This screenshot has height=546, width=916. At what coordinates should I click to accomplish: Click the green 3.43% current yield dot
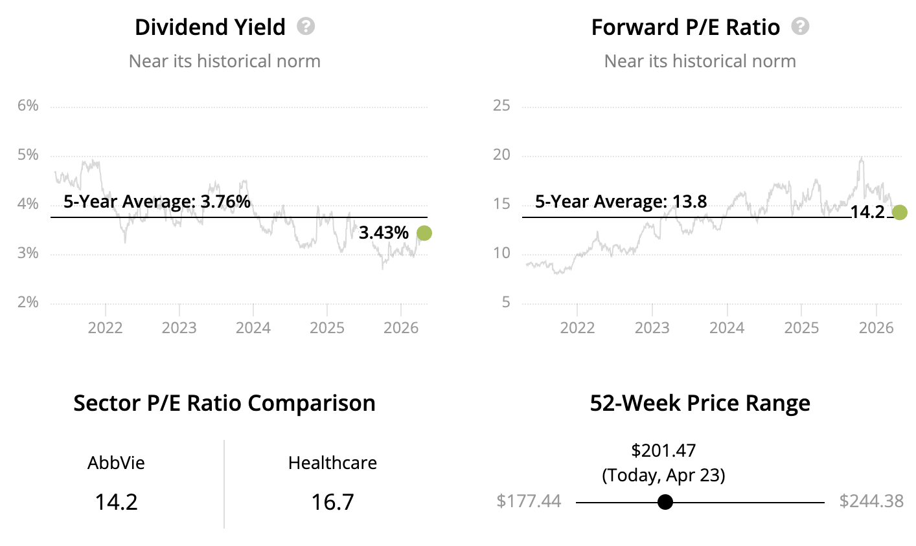pyautogui.click(x=424, y=233)
